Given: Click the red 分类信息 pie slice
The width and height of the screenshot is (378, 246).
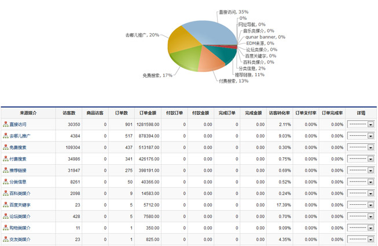Looking at the screenshot, I should [232, 46].
